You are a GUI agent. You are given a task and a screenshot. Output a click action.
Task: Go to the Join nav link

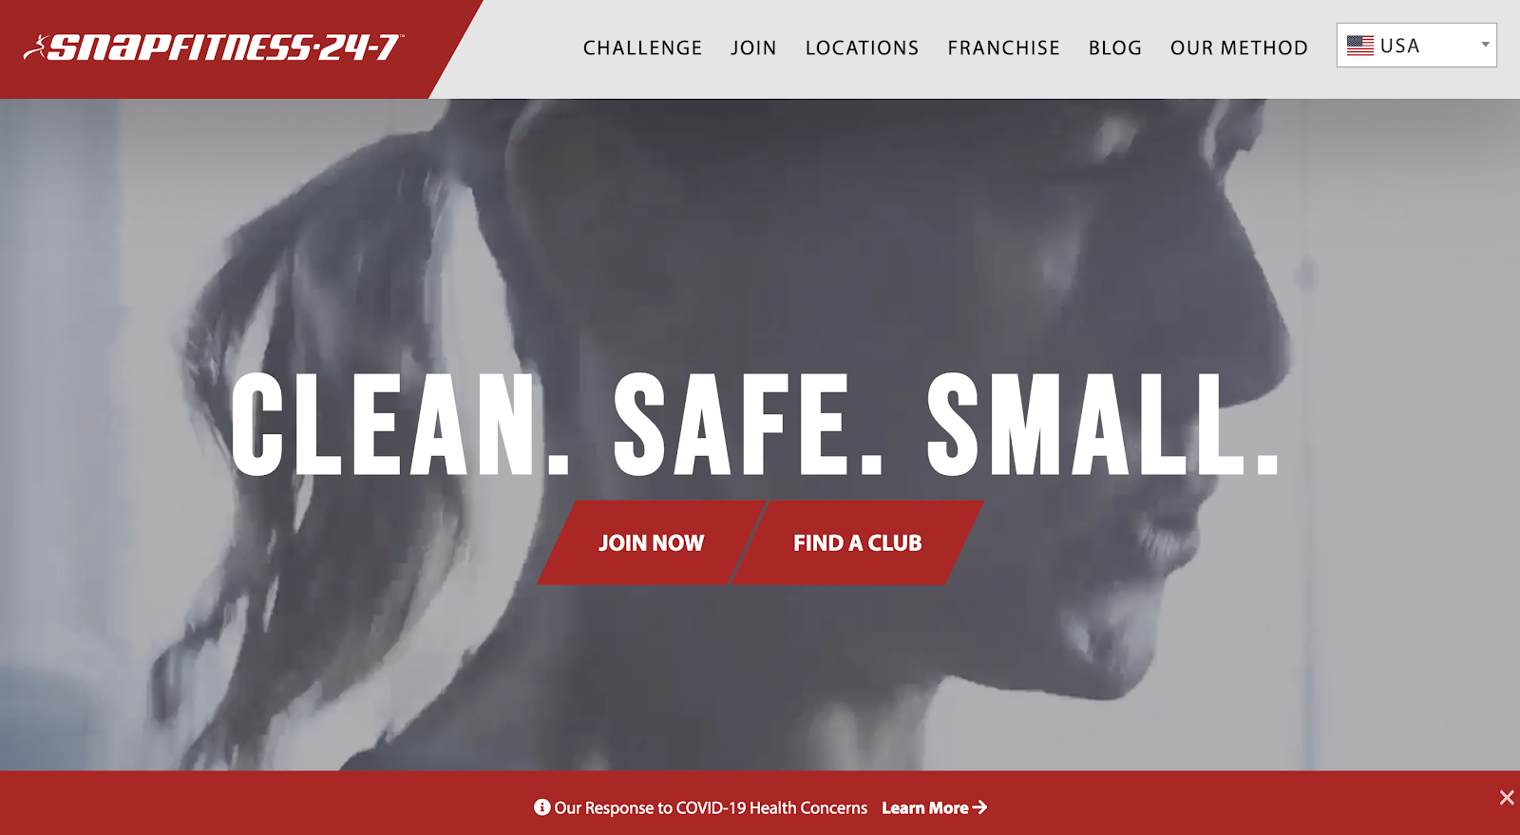tap(753, 47)
